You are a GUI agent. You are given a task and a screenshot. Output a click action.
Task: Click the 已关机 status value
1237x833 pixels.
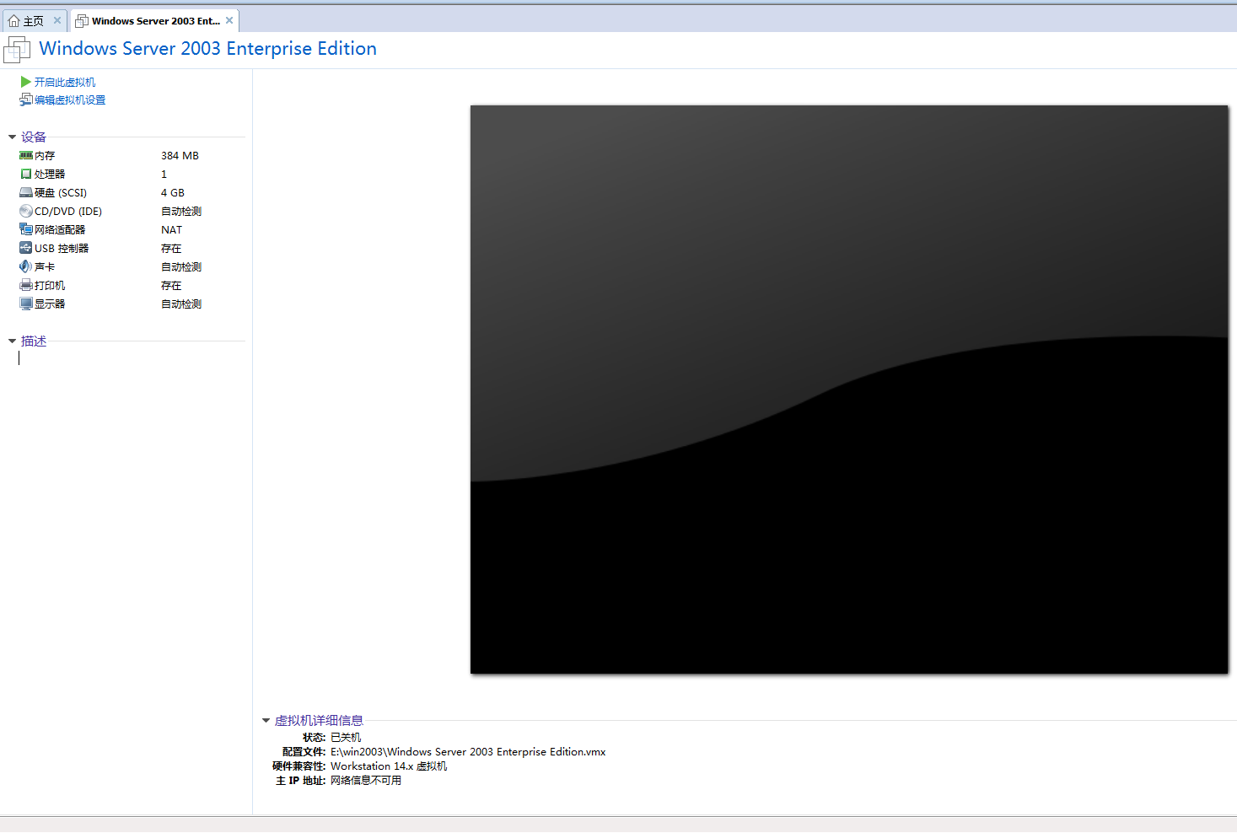(x=346, y=737)
